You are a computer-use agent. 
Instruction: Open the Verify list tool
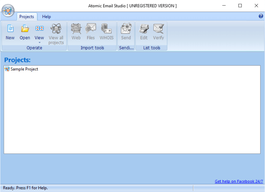(159, 32)
